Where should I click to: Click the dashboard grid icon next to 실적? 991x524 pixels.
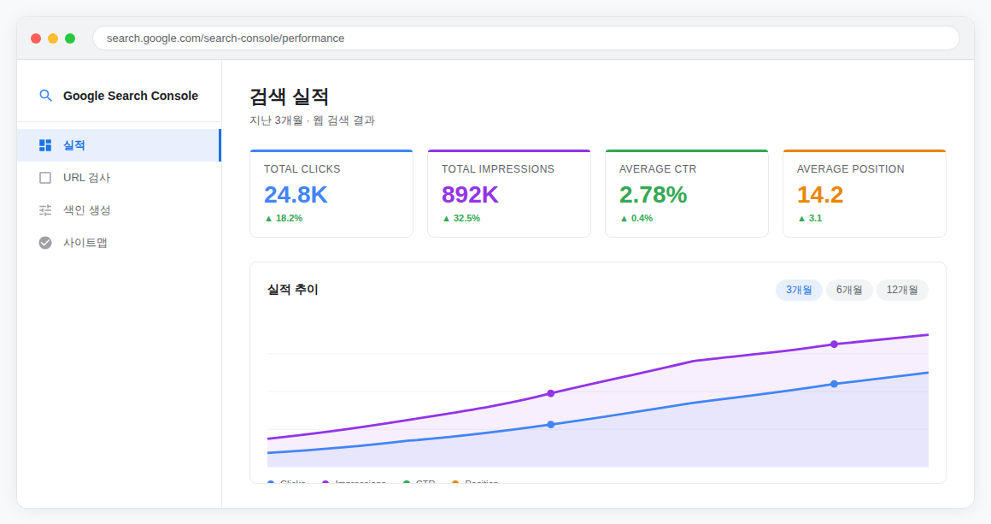coord(45,145)
